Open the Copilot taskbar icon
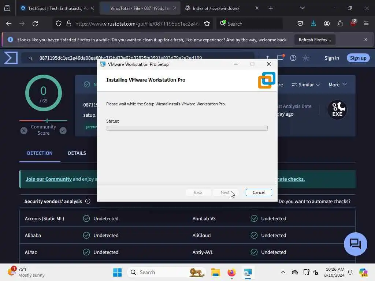The height and width of the screenshot is (281, 375). click(x=363, y=272)
